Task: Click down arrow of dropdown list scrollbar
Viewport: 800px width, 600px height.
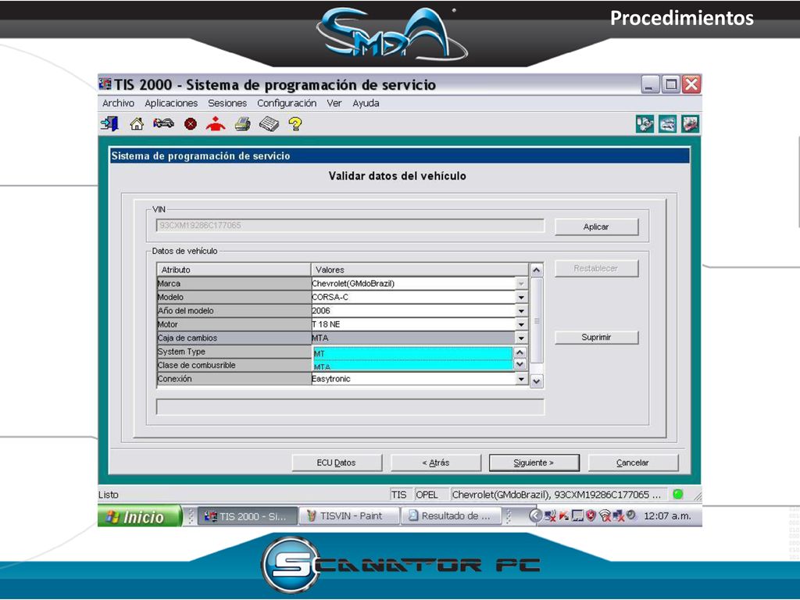Action: (x=520, y=364)
